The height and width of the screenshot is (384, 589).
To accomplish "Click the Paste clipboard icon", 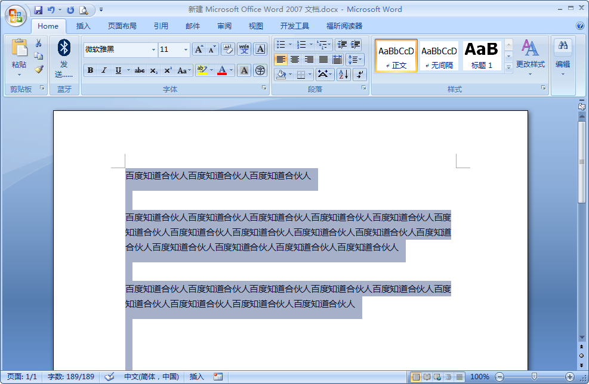I will [x=19, y=48].
